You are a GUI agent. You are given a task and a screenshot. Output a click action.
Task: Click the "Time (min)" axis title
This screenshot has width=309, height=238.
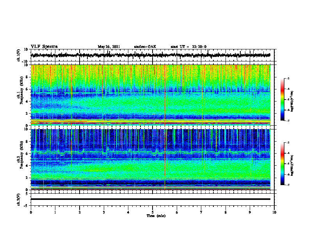click(156, 216)
